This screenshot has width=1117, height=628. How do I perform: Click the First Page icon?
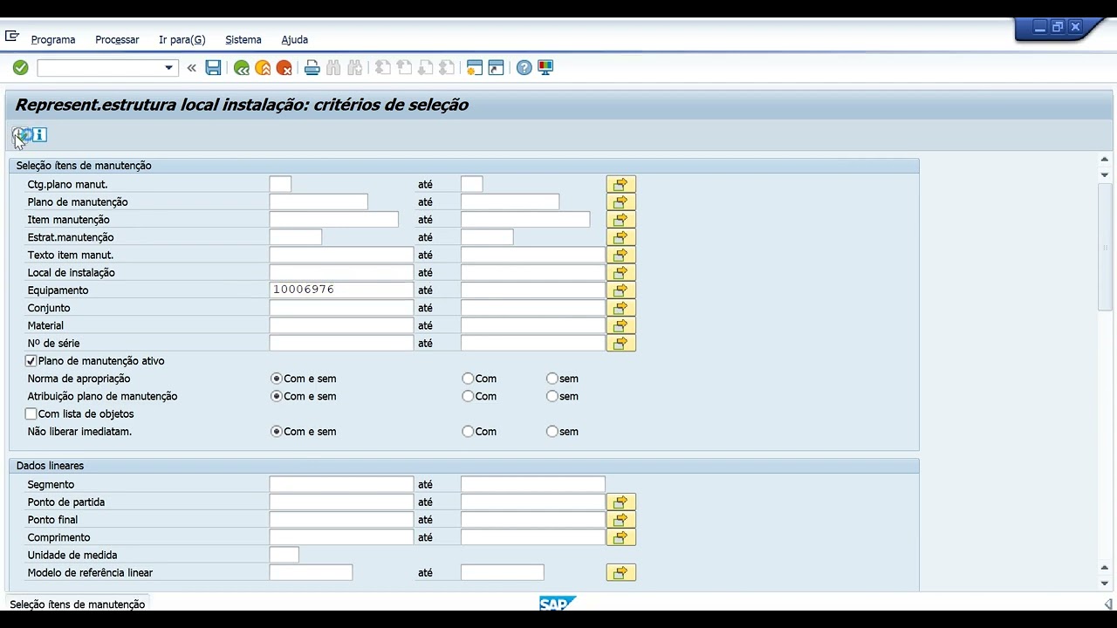coord(382,67)
